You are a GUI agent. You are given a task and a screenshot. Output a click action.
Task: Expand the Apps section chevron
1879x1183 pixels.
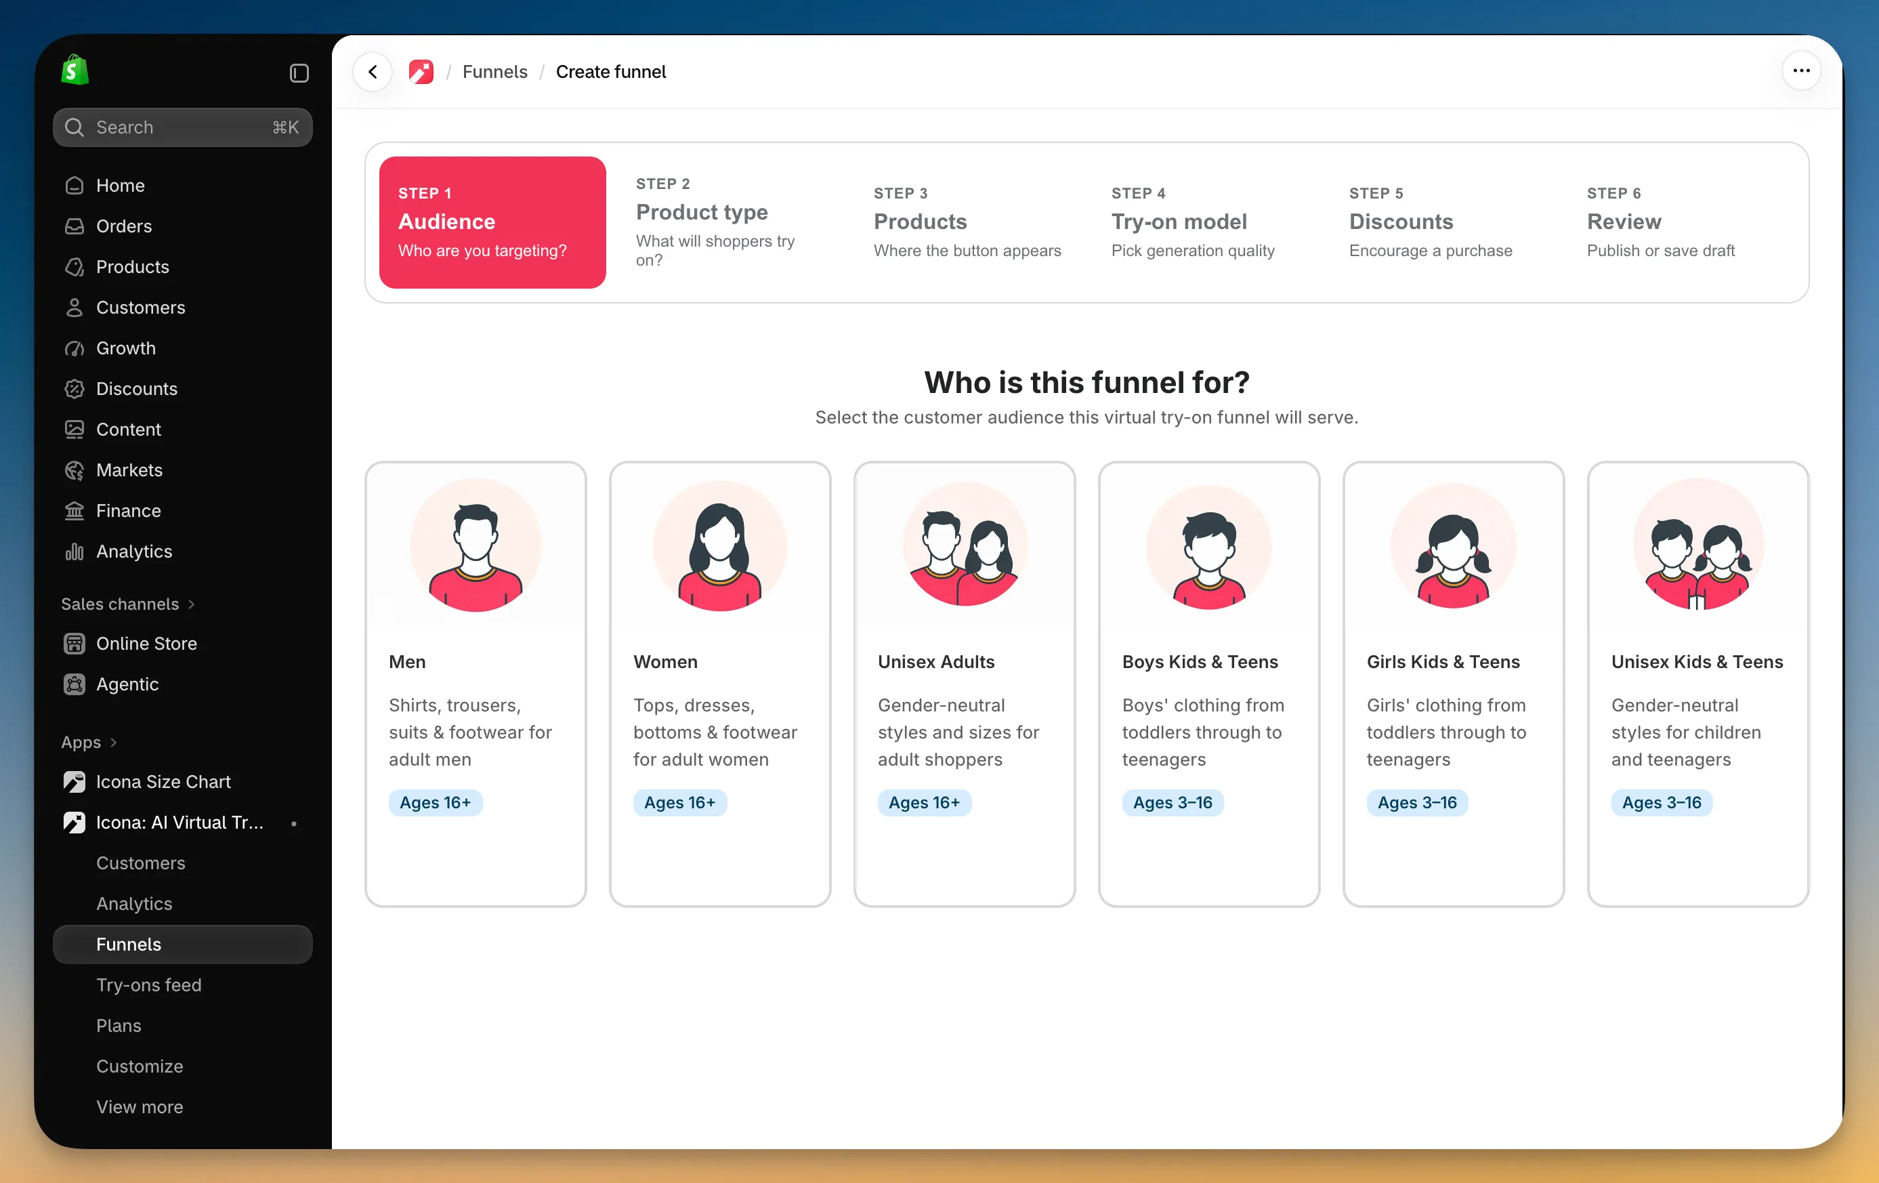tap(113, 741)
